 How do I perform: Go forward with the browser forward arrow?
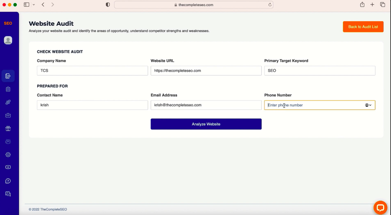[x=52, y=4]
